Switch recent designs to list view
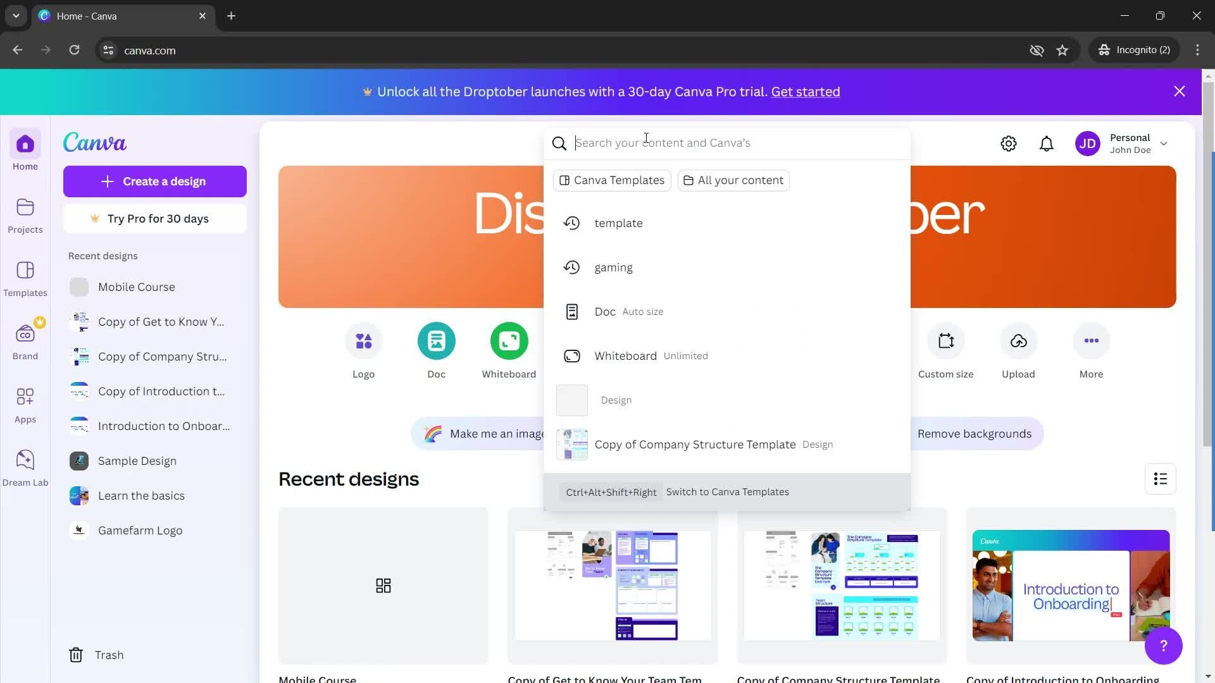The width and height of the screenshot is (1215, 683). 1161,479
